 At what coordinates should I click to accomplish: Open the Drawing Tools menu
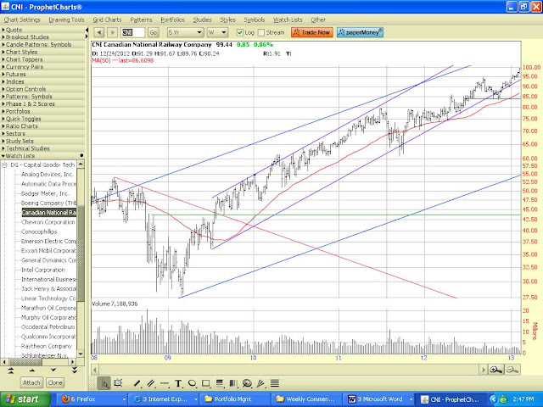tap(66, 20)
